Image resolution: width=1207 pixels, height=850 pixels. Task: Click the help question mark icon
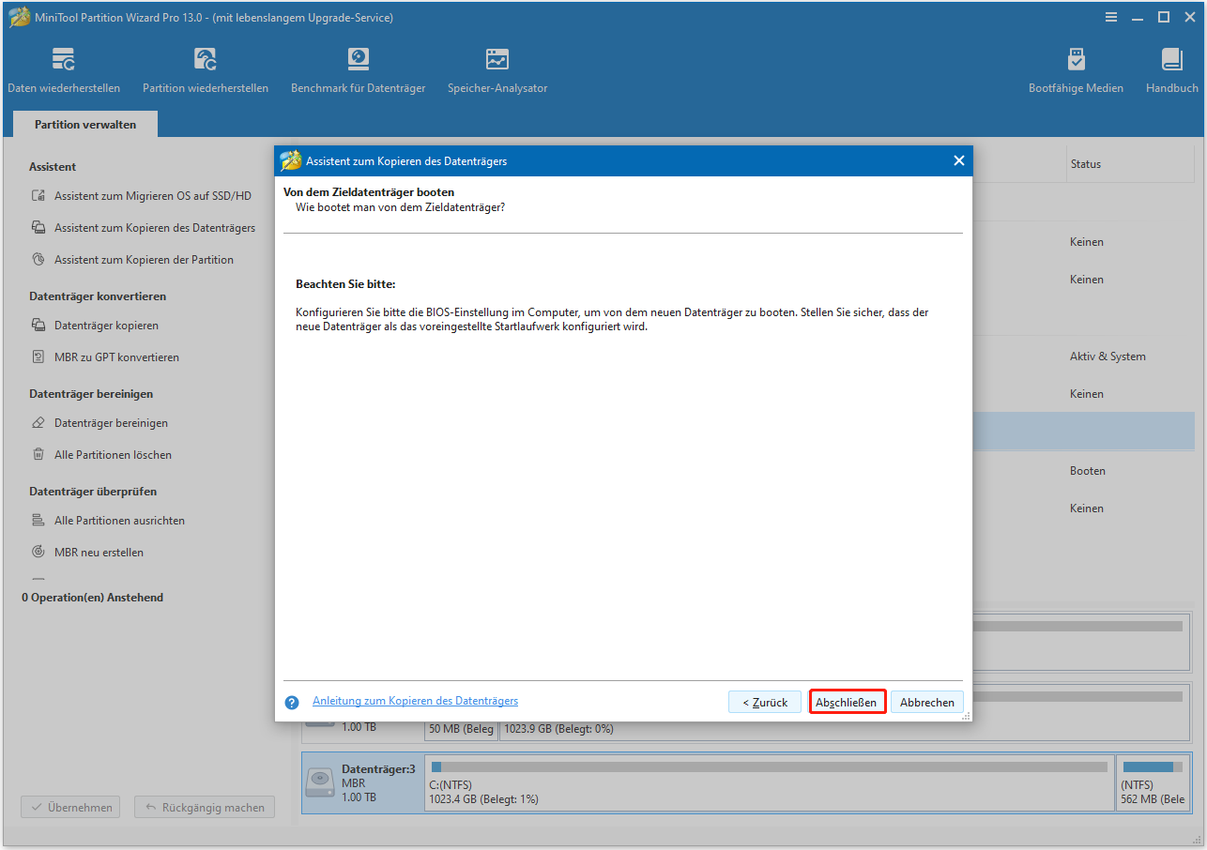tap(291, 701)
